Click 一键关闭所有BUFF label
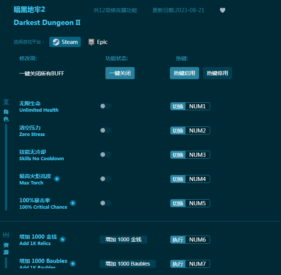 [x=42, y=73]
